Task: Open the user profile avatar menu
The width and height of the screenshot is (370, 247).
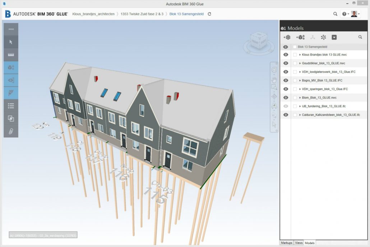Action: pyautogui.click(x=355, y=14)
